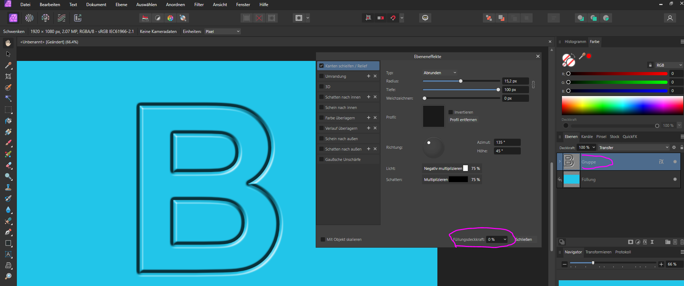Click the white Licht color swatch

coord(465,168)
